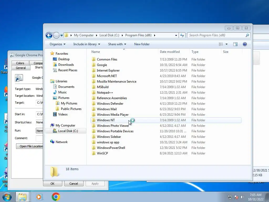Image resolution: width=269 pixels, height=202 pixels.
Task: Expand dropdown arrow after Program Files (x86) breadcrumb
Action: click(x=154, y=35)
